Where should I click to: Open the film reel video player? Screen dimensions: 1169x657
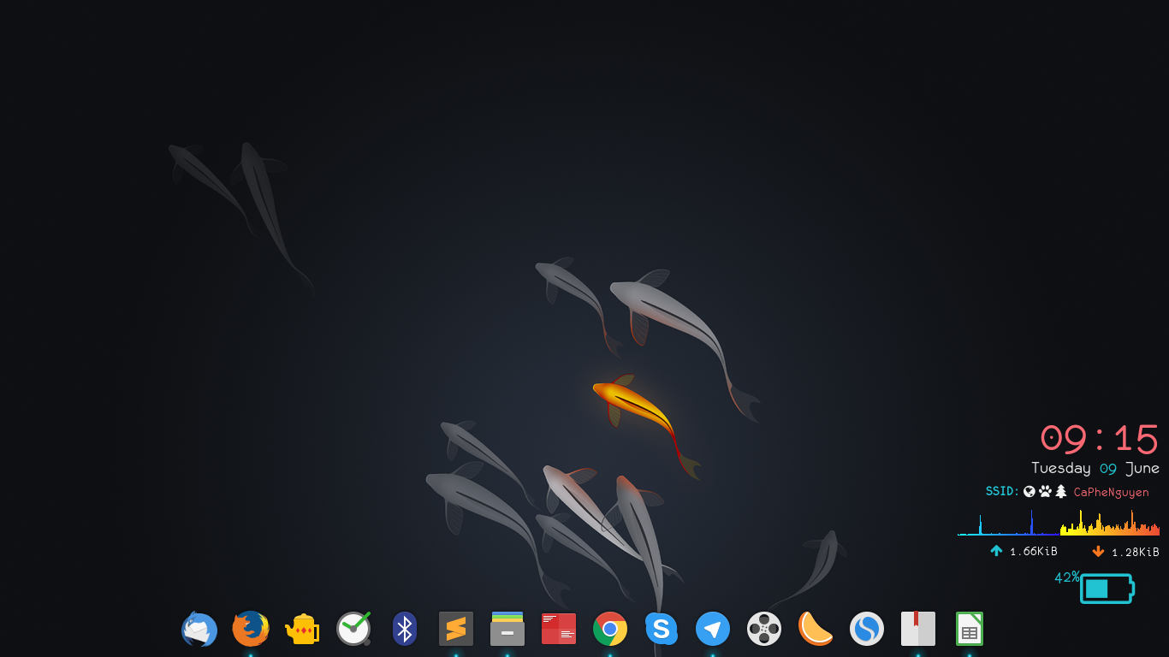764,629
